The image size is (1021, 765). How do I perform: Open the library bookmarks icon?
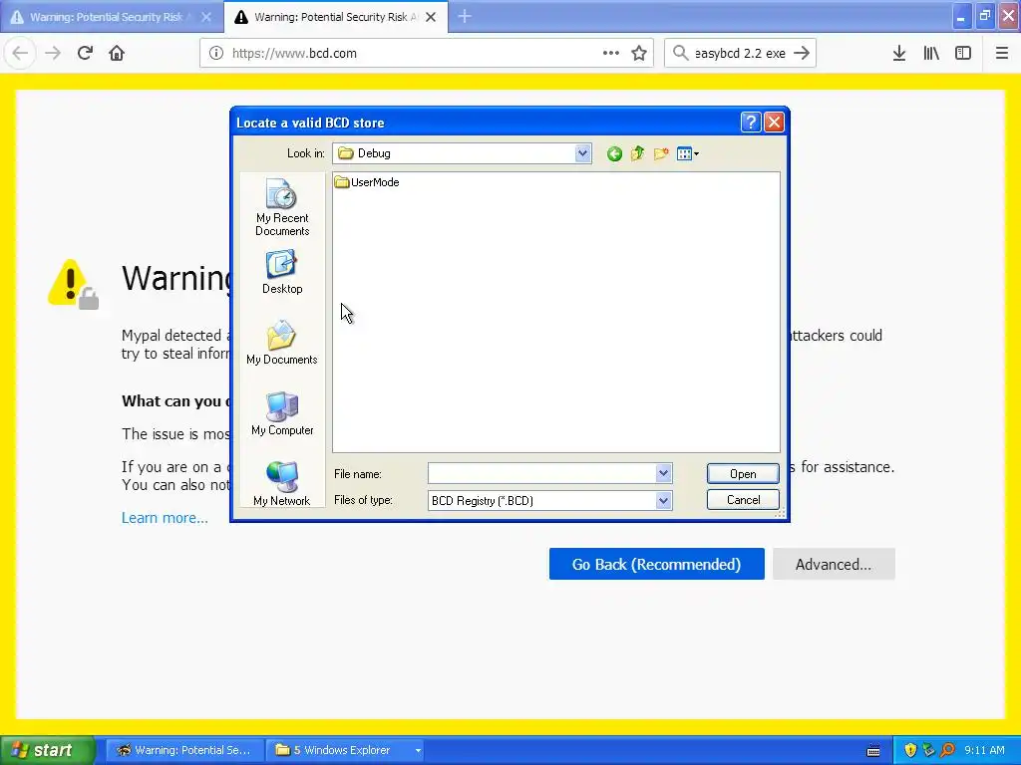click(x=931, y=54)
